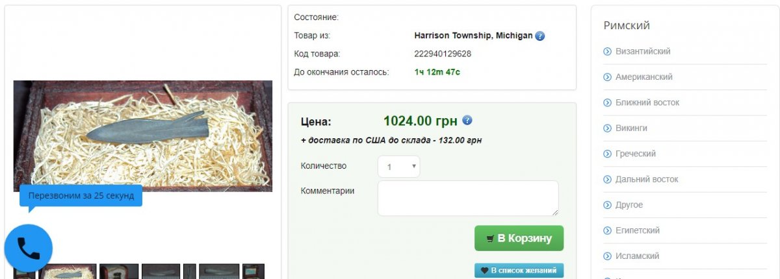Image resolution: width=780 pixels, height=279 pixels.
Task: Open the Американский category link
Action: [x=643, y=77]
